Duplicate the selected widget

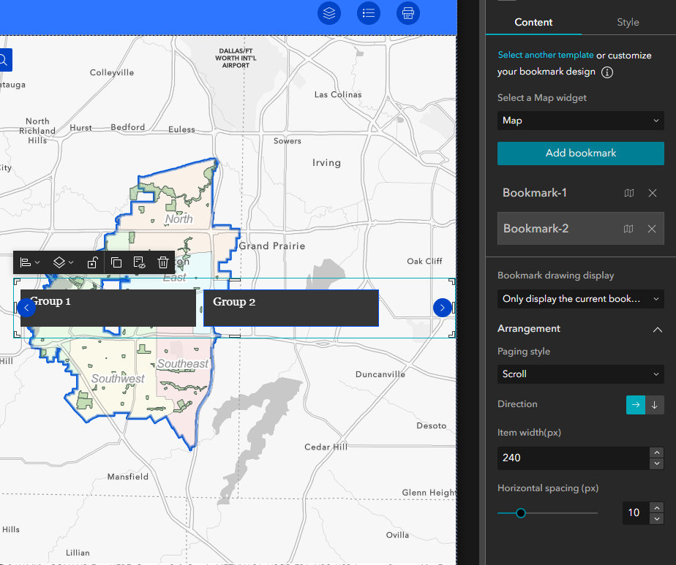click(x=116, y=262)
